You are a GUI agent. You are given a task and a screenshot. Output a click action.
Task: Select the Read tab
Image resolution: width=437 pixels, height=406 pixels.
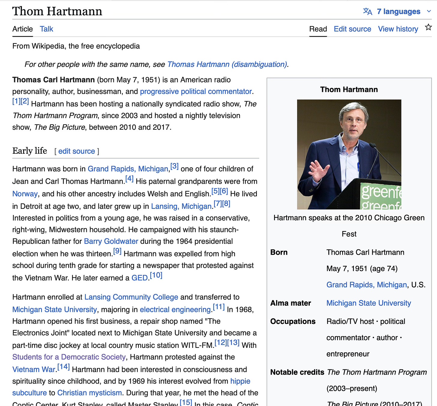point(318,29)
